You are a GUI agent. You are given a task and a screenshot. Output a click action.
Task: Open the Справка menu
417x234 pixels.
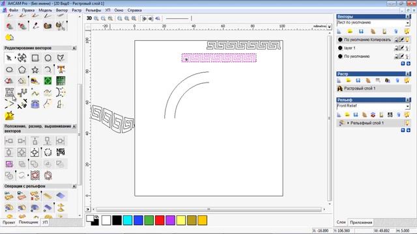[x=135, y=10]
